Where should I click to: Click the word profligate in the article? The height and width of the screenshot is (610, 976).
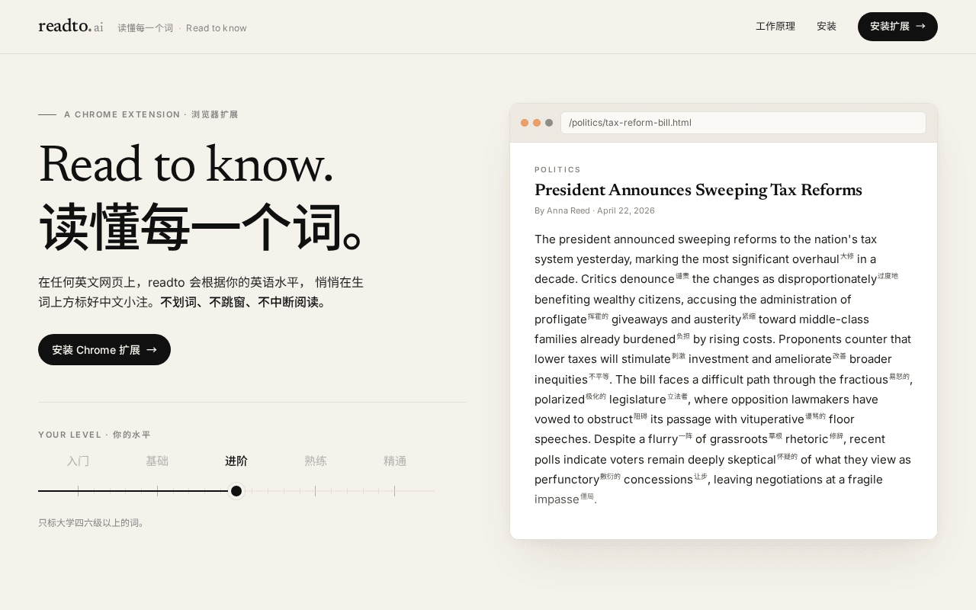pyautogui.click(x=560, y=319)
